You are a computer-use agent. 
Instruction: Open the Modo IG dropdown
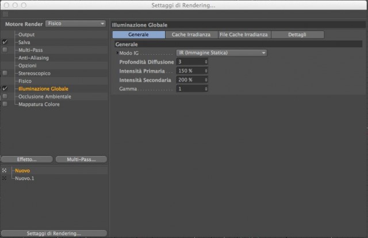pos(221,53)
